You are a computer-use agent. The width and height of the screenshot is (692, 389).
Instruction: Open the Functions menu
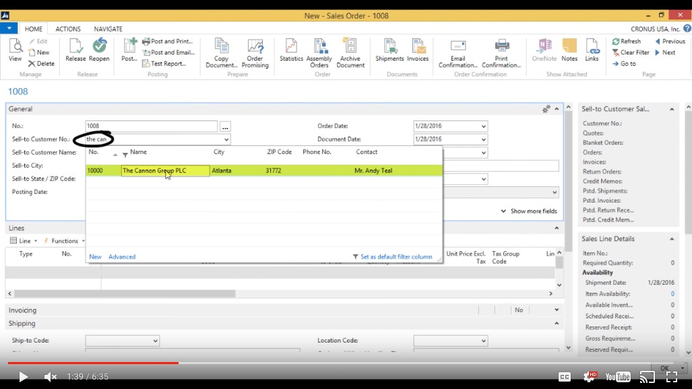64,241
